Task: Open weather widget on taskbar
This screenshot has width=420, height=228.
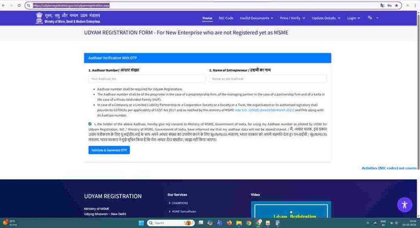Action: [10, 223]
